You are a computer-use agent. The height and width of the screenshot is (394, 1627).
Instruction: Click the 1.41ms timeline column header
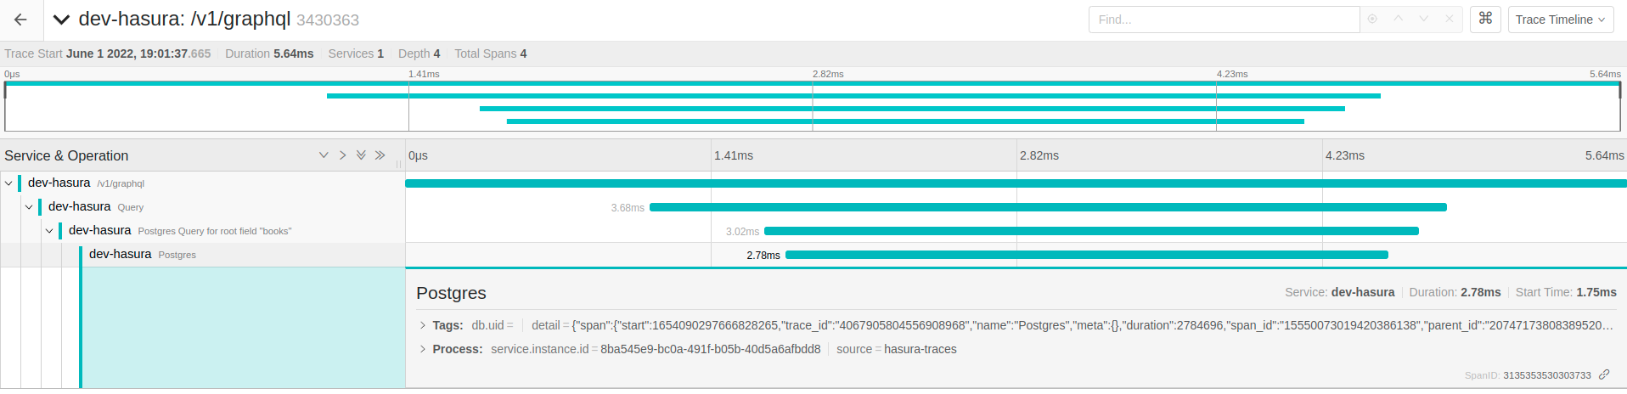(x=734, y=155)
